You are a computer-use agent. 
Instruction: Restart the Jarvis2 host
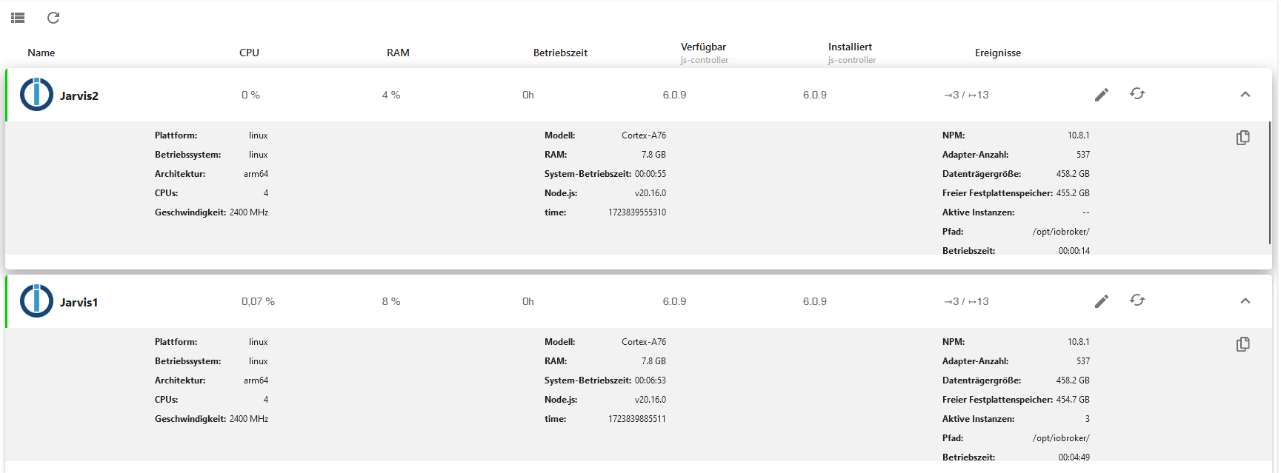[x=1137, y=94]
